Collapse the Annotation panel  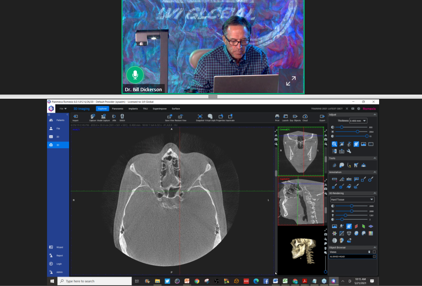coord(375,172)
